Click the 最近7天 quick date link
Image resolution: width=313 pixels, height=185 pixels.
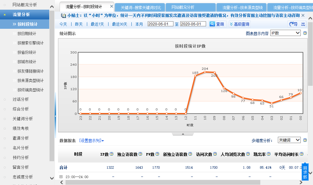tap(97, 24)
